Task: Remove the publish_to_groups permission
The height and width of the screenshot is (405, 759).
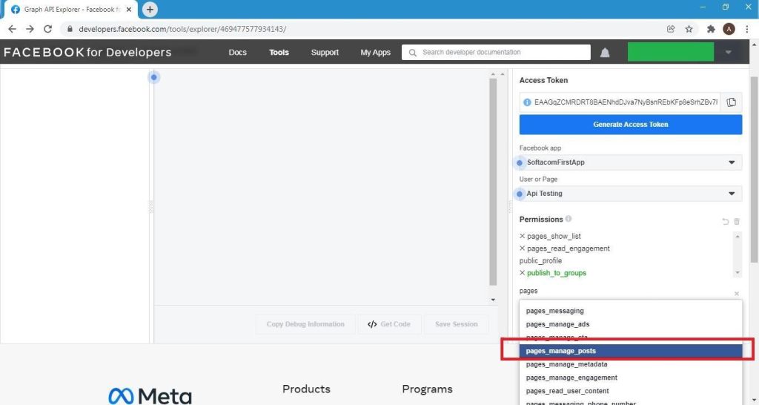Action: [523, 273]
